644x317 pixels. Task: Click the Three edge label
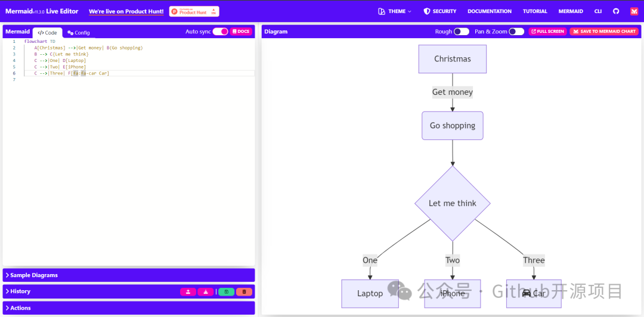tap(534, 260)
